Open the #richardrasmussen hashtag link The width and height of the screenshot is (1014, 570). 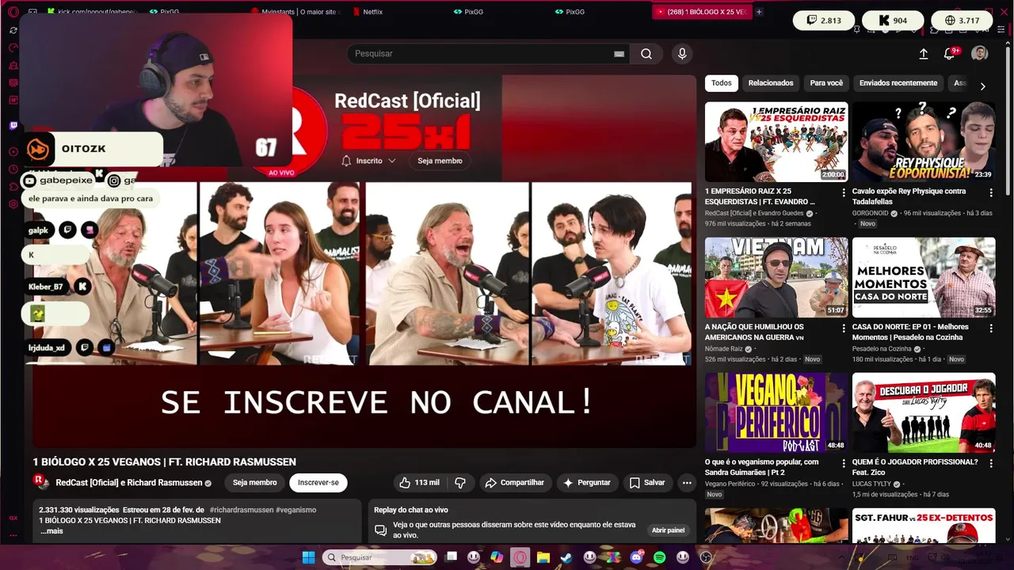[241, 511]
